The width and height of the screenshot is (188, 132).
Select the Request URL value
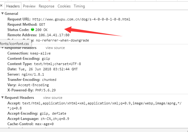[81, 19]
